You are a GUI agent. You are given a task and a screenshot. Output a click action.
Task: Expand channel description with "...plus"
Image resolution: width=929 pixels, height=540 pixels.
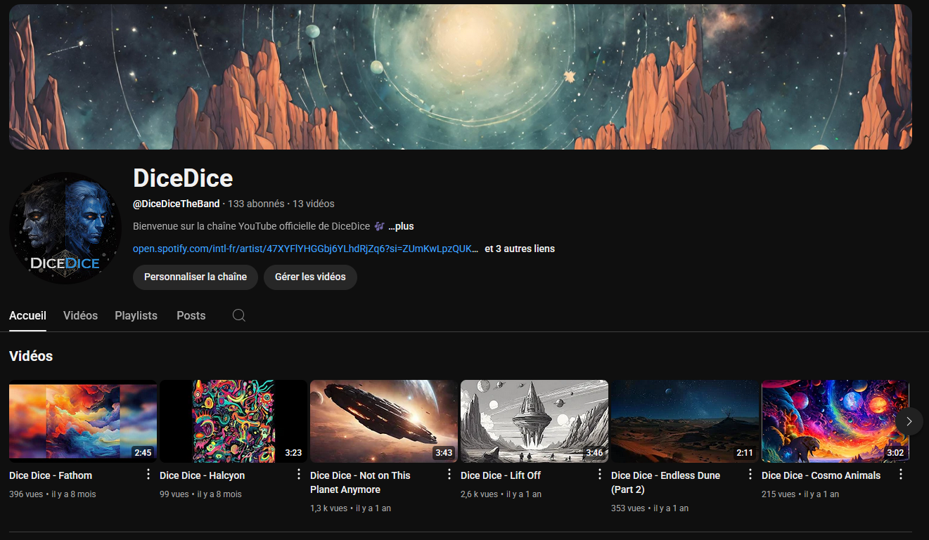click(x=401, y=226)
